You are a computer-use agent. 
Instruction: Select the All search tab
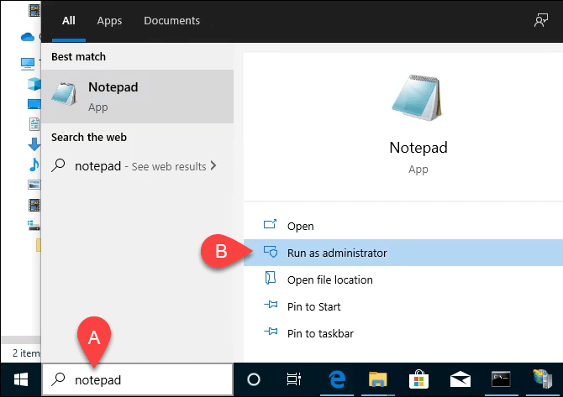click(69, 20)
